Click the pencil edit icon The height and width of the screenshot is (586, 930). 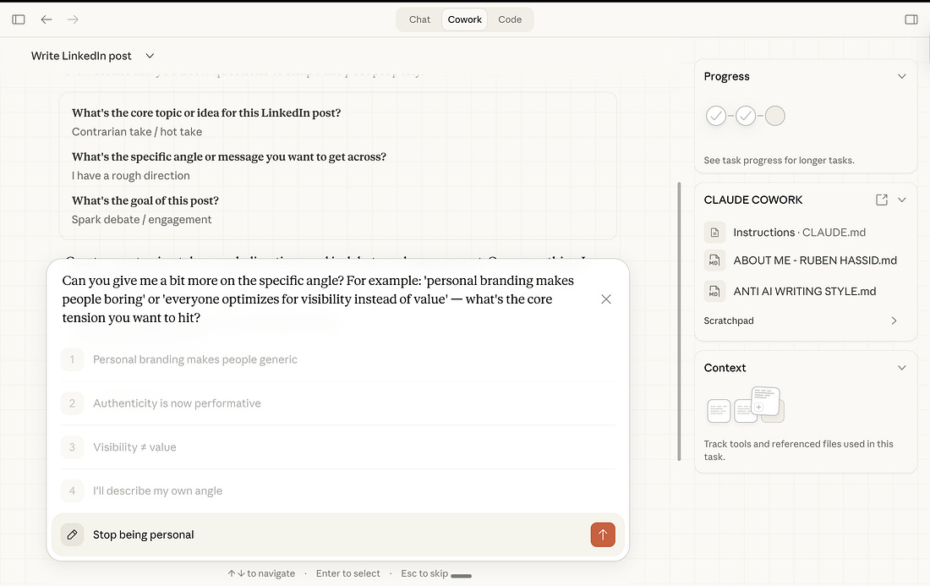coord(73,534)
